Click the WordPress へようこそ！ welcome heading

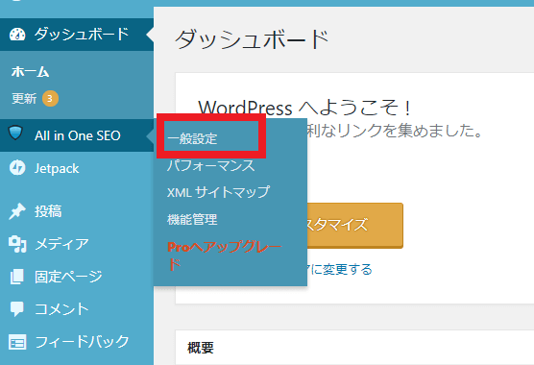305,108
